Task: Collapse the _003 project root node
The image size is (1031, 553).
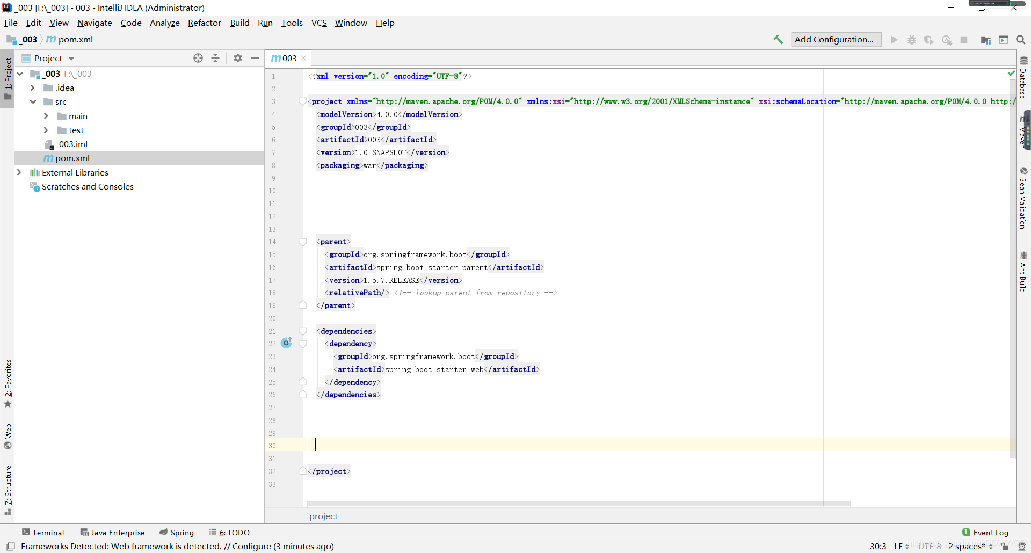Action: coord(20,74)
